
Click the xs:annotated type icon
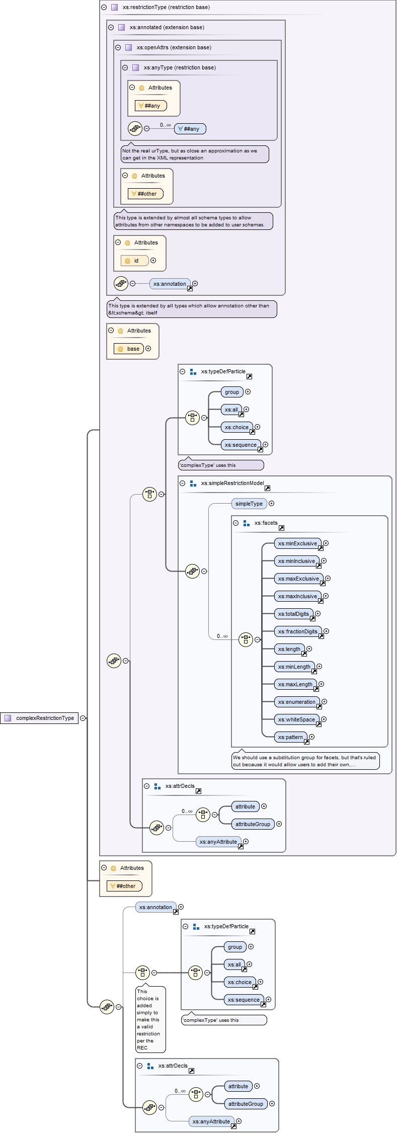(121, 27)
